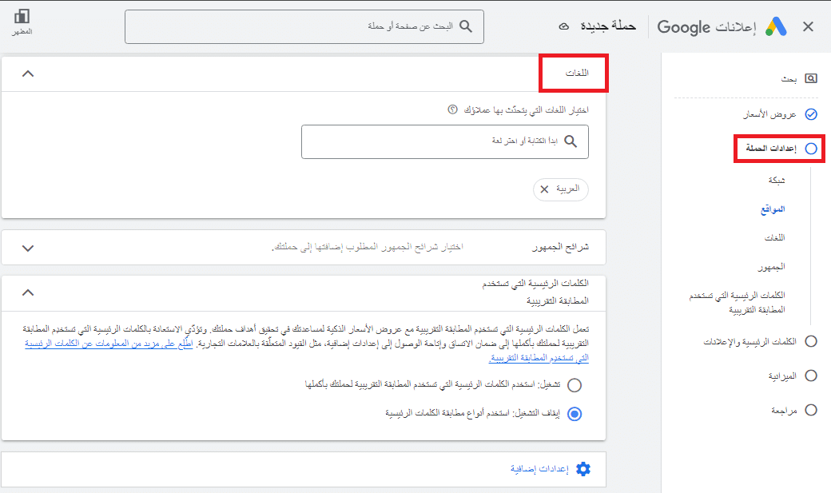This screenshot has width=831, height=493.
Task: Click the حملة جديدة campaign title
Action: click(x=608, y=26)
